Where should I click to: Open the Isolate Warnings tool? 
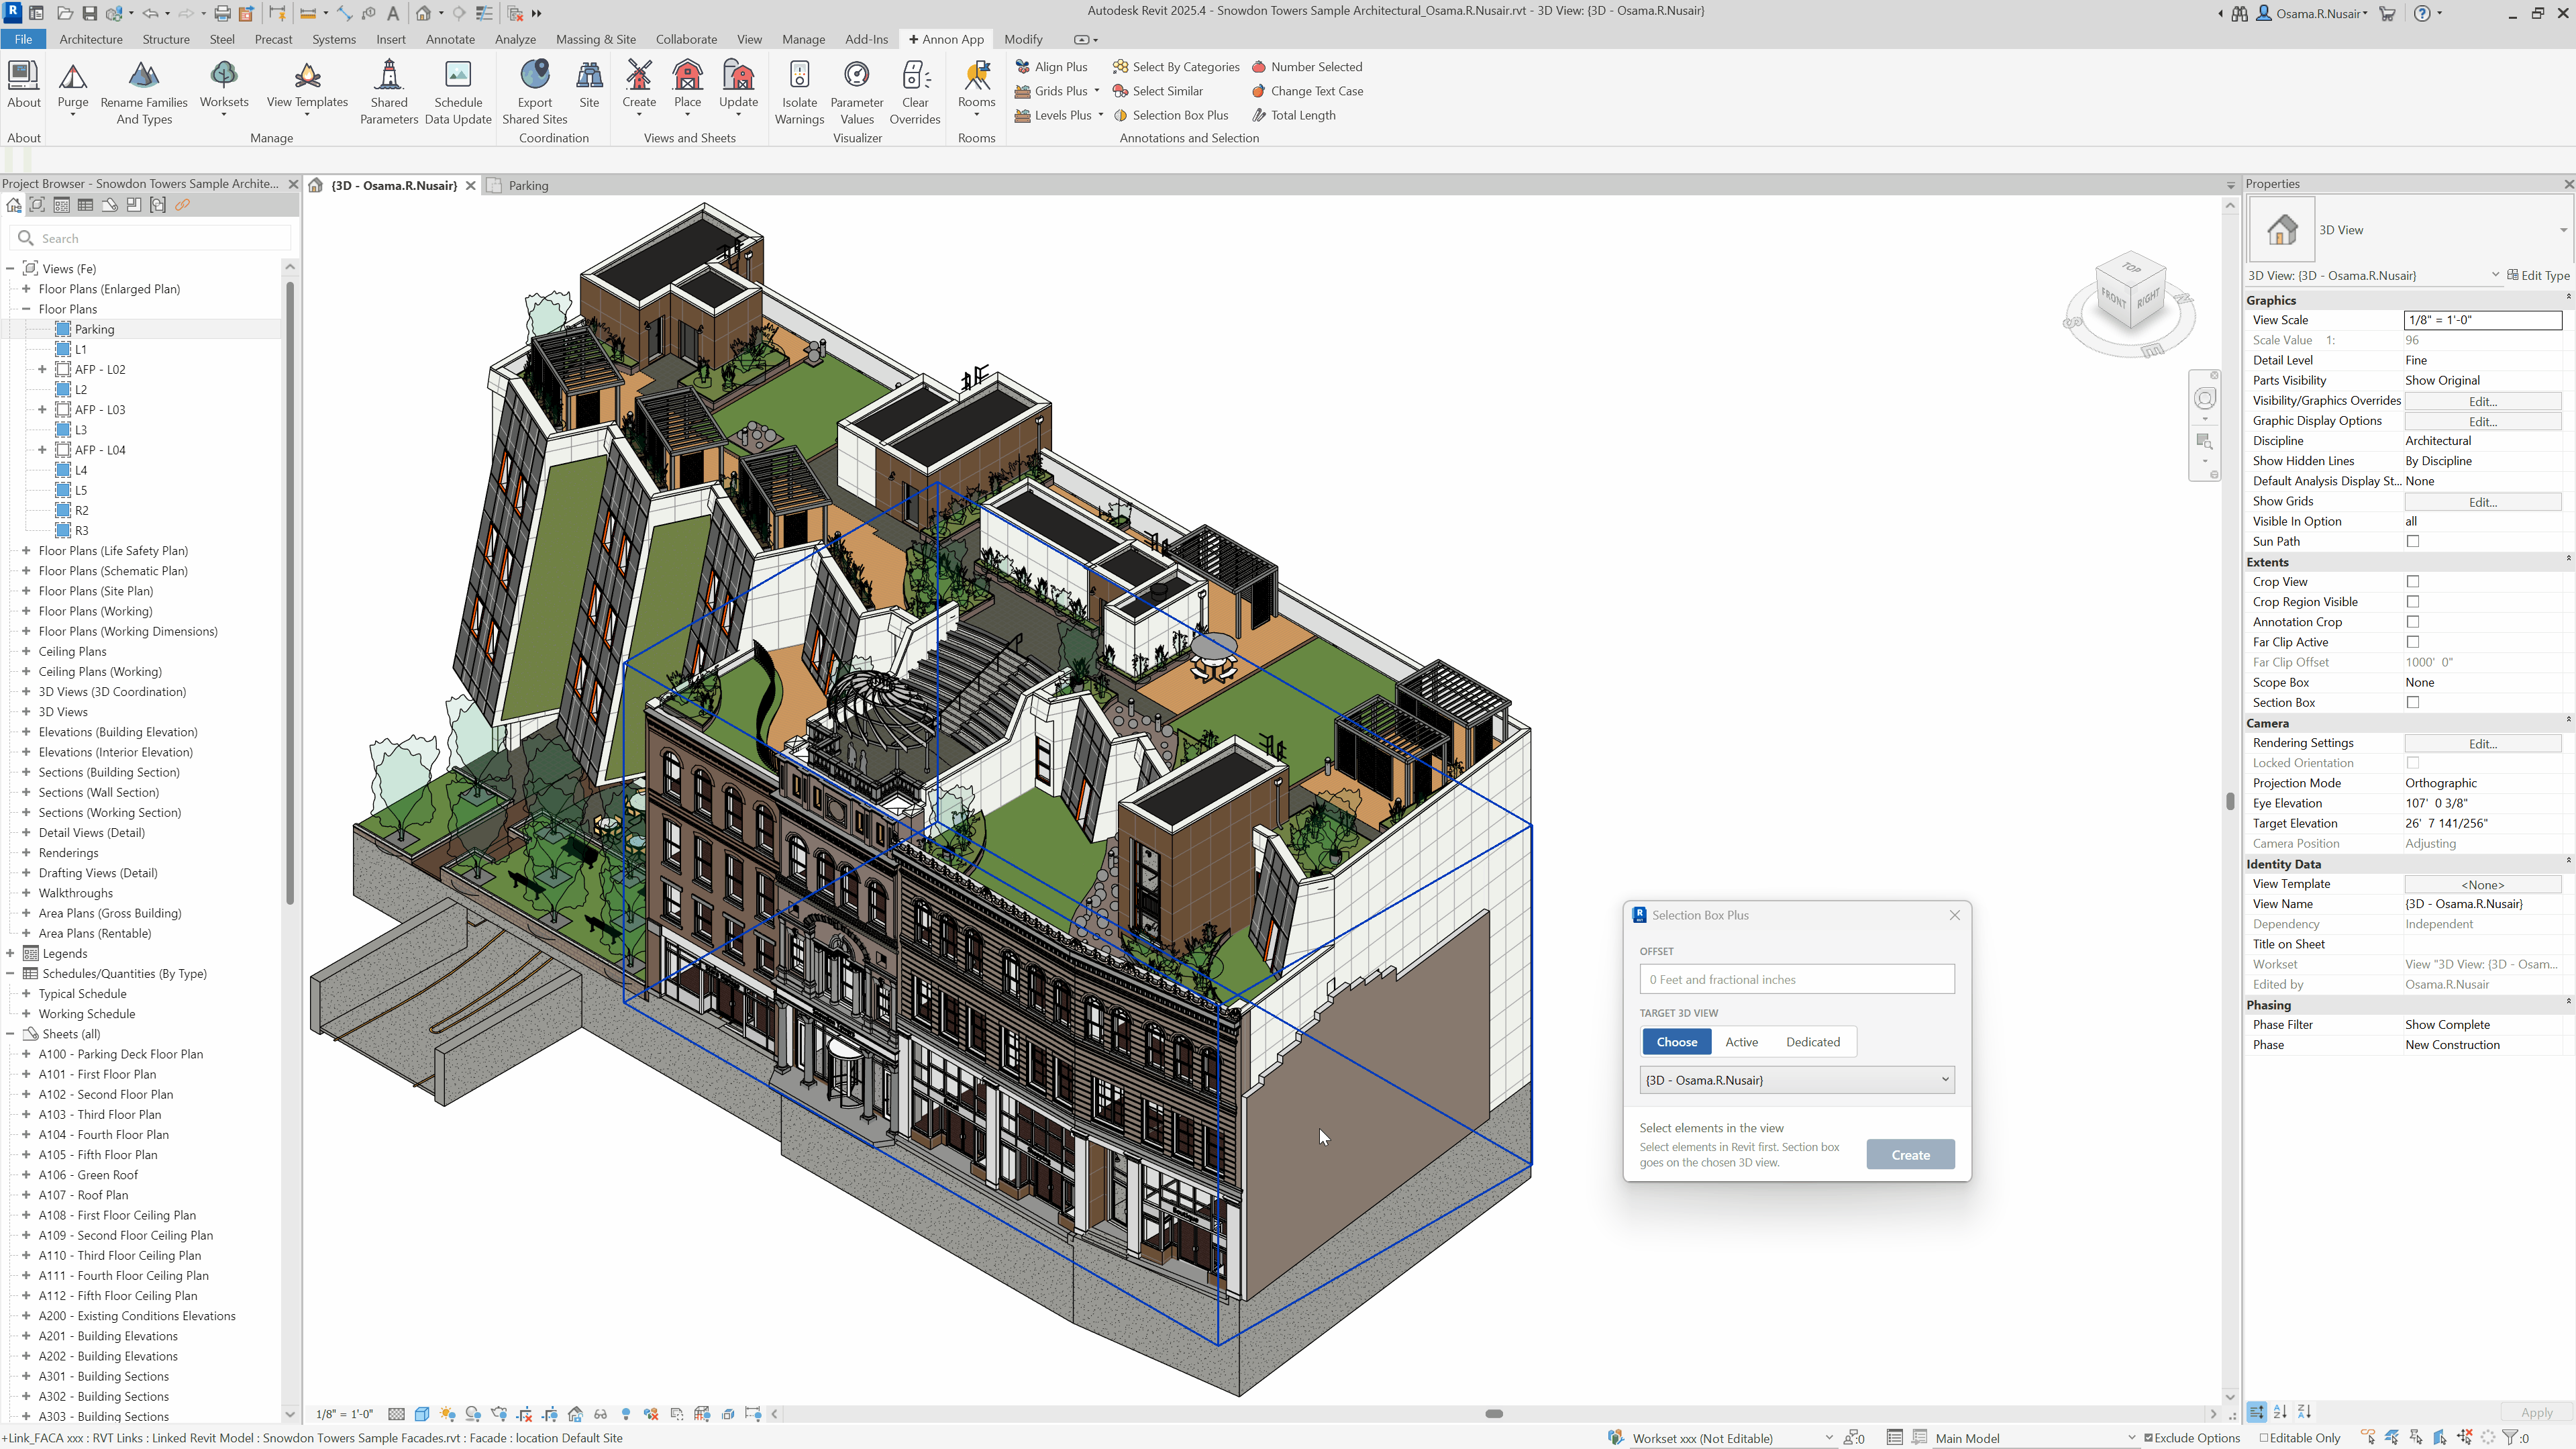tap(799, 92)
